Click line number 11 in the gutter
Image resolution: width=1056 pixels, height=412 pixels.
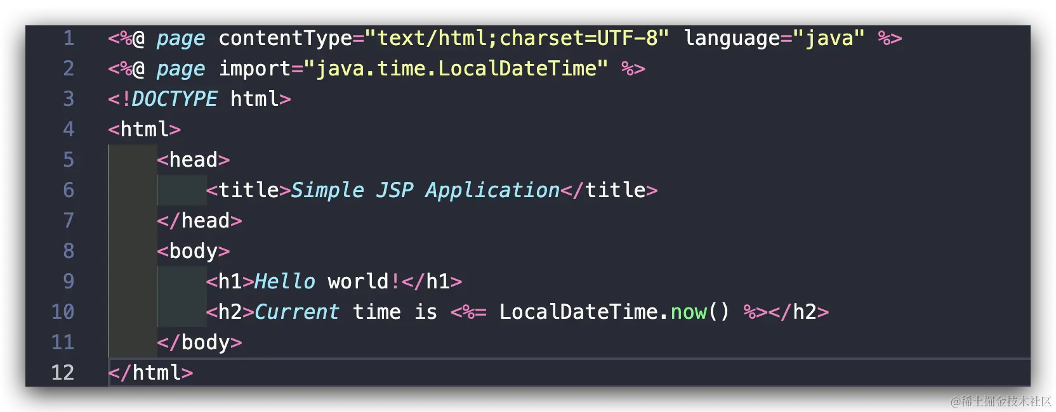pyautogui.click(x=63, y=342)
